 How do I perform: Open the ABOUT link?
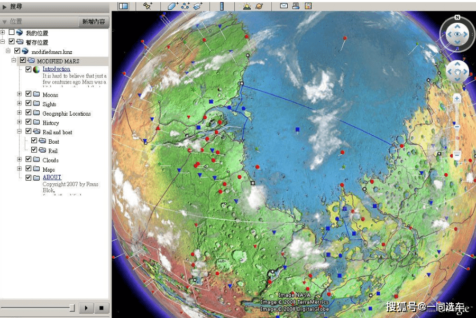pos(52,177)
